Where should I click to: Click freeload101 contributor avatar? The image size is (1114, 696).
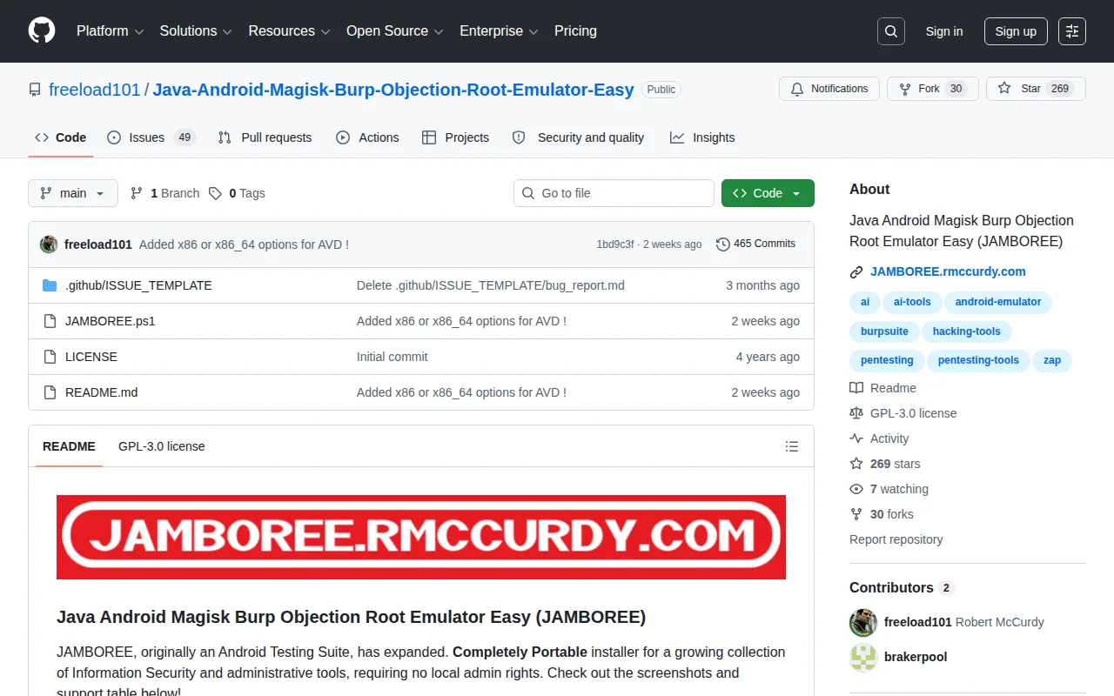click(863, 622)
